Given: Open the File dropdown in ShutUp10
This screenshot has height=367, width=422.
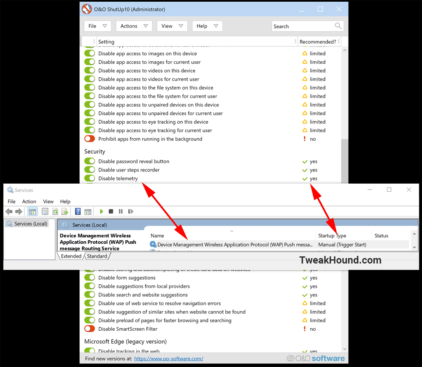Looking at the screenshot, I should point(97,26).
